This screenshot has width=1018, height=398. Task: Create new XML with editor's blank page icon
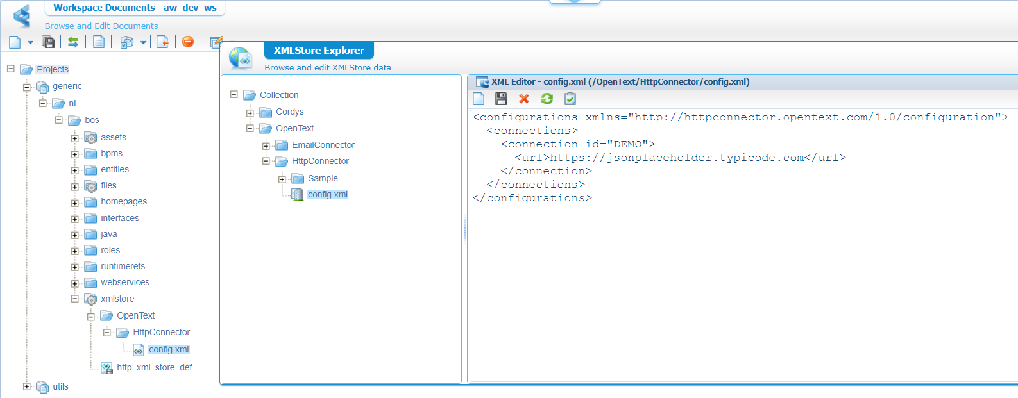click(479, 99)
